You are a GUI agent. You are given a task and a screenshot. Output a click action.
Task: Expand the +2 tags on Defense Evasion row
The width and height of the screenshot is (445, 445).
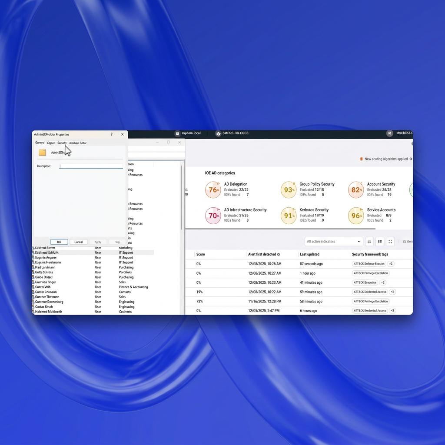pyautogui.click(x=391, y=264)
